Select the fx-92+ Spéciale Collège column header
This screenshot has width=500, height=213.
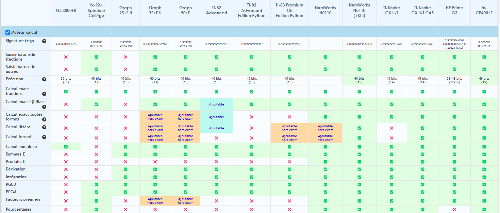96,11
